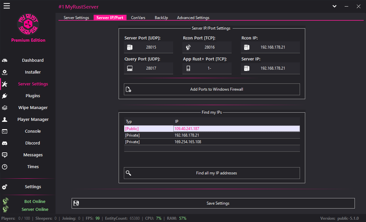This screenshot has height=222, width=366.
Task: Select the private IP 169.254.165.108 row
Action: (212, 142)
